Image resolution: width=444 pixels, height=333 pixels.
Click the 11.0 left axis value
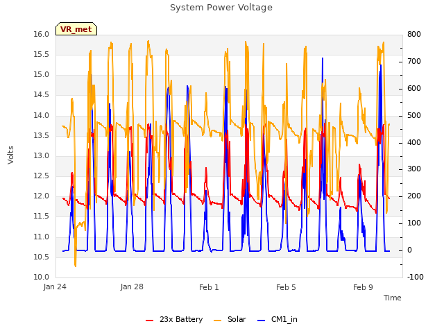tap(42, 237)
